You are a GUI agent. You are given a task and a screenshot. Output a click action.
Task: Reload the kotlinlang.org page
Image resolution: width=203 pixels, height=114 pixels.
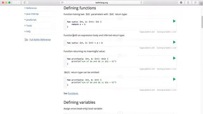141,3
